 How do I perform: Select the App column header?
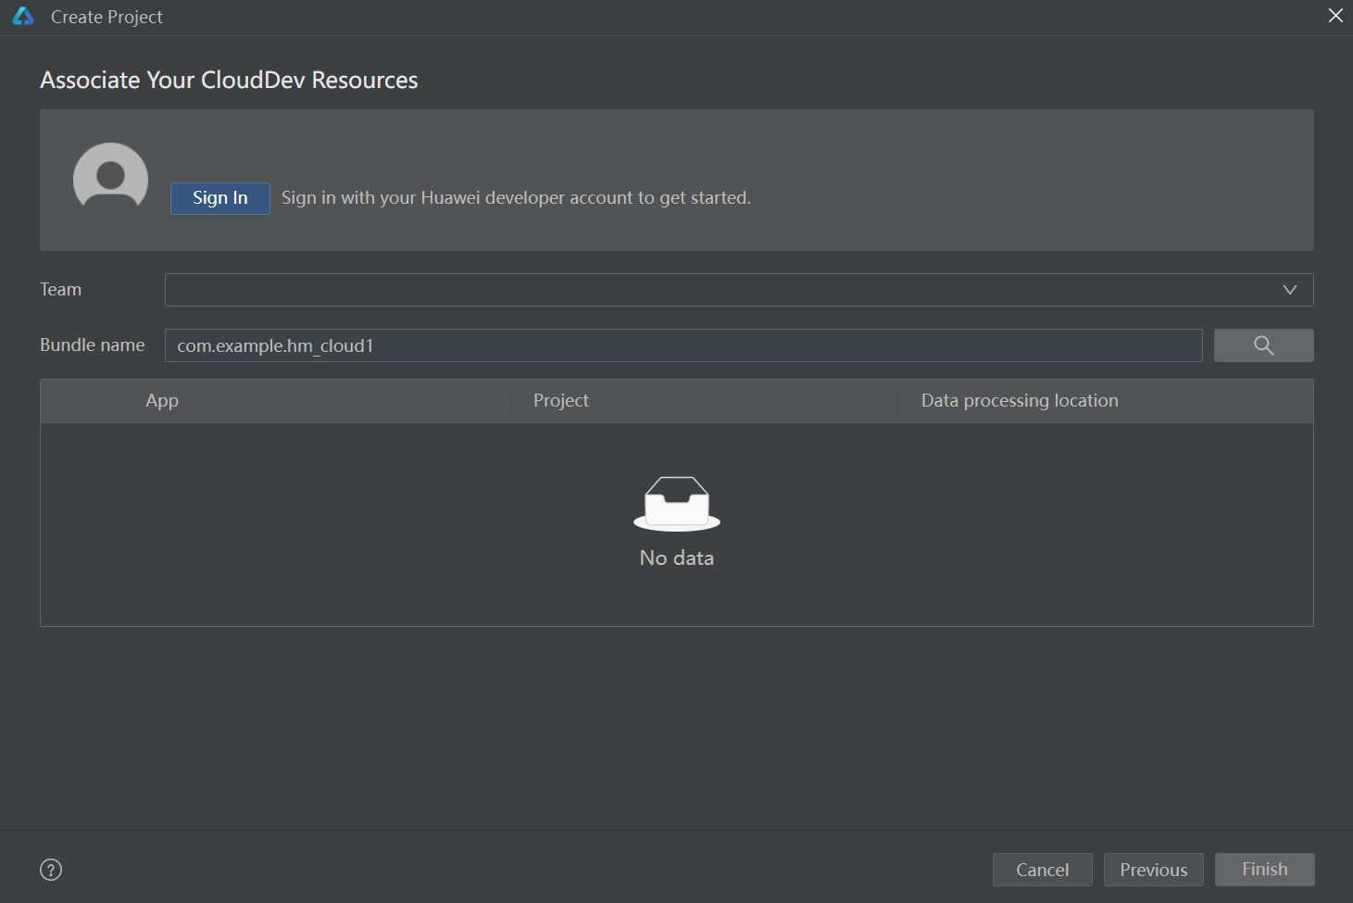click(162, 401)
